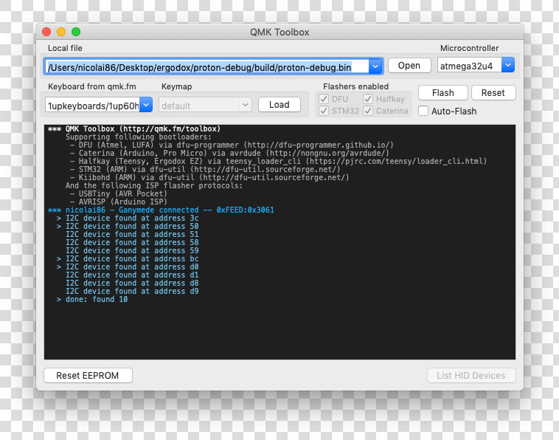
Task: Click the Caterina (Arduino, Pro Micro) log line
Action: [x=229, y=153]
